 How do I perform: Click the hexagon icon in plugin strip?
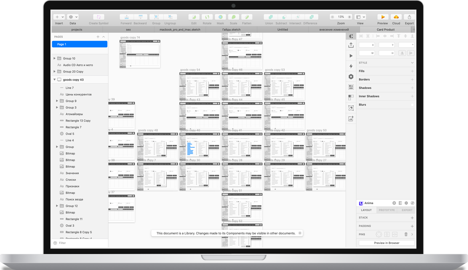click(x=351, y=77)
